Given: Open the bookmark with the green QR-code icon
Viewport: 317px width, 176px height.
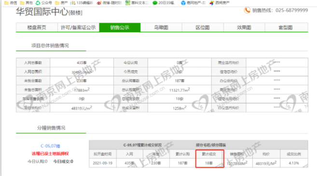Looking at the screenshot, I should (x=137, y=3).
